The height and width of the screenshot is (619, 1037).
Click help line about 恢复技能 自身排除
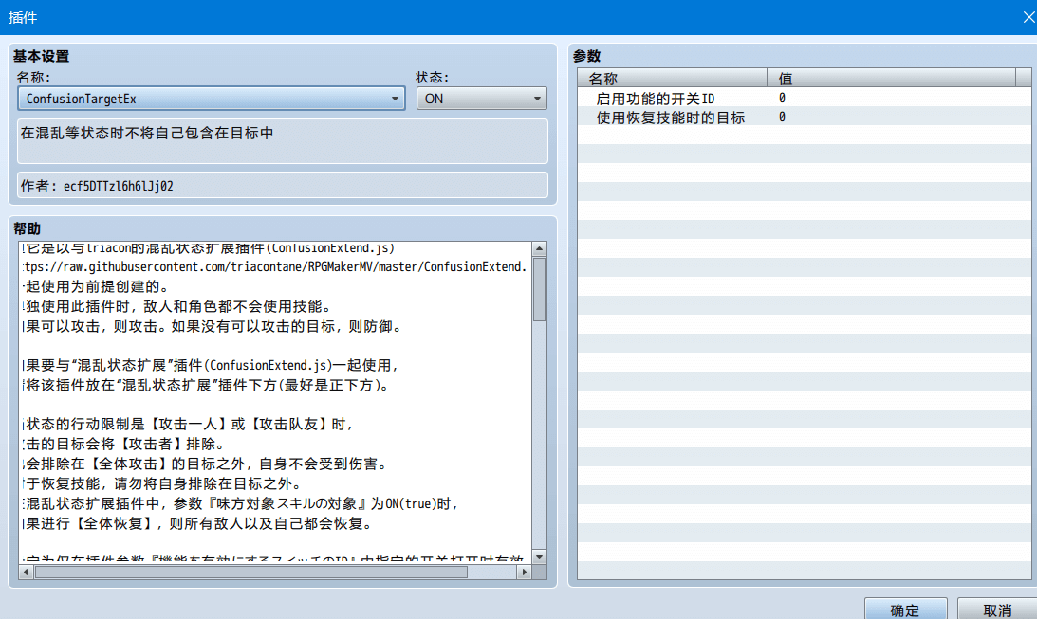162,483
